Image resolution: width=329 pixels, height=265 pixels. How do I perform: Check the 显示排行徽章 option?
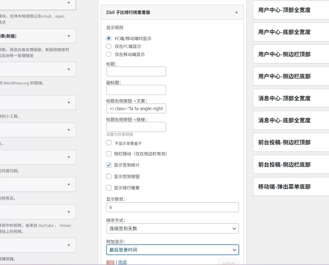coord(109,187)
